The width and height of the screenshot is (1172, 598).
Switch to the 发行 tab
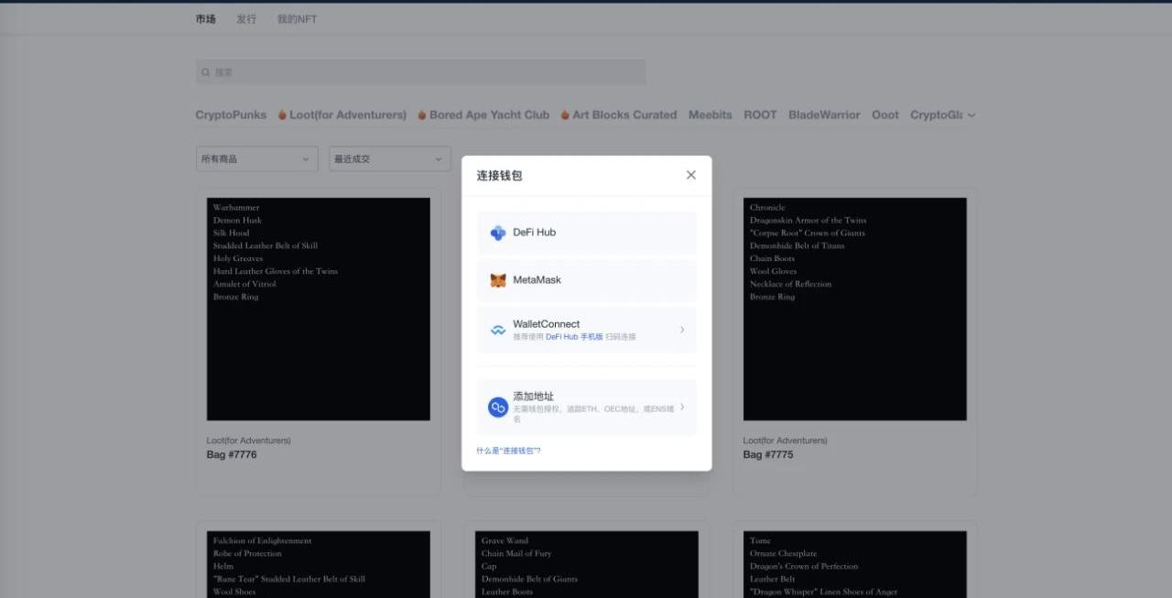pos(246,19)
